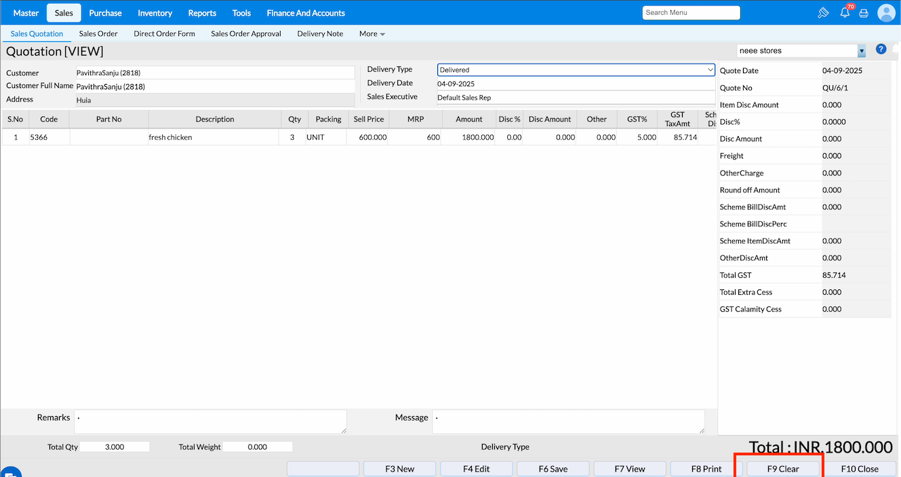
Task: Click the blue help question mark icon
Action: (881, 49)
